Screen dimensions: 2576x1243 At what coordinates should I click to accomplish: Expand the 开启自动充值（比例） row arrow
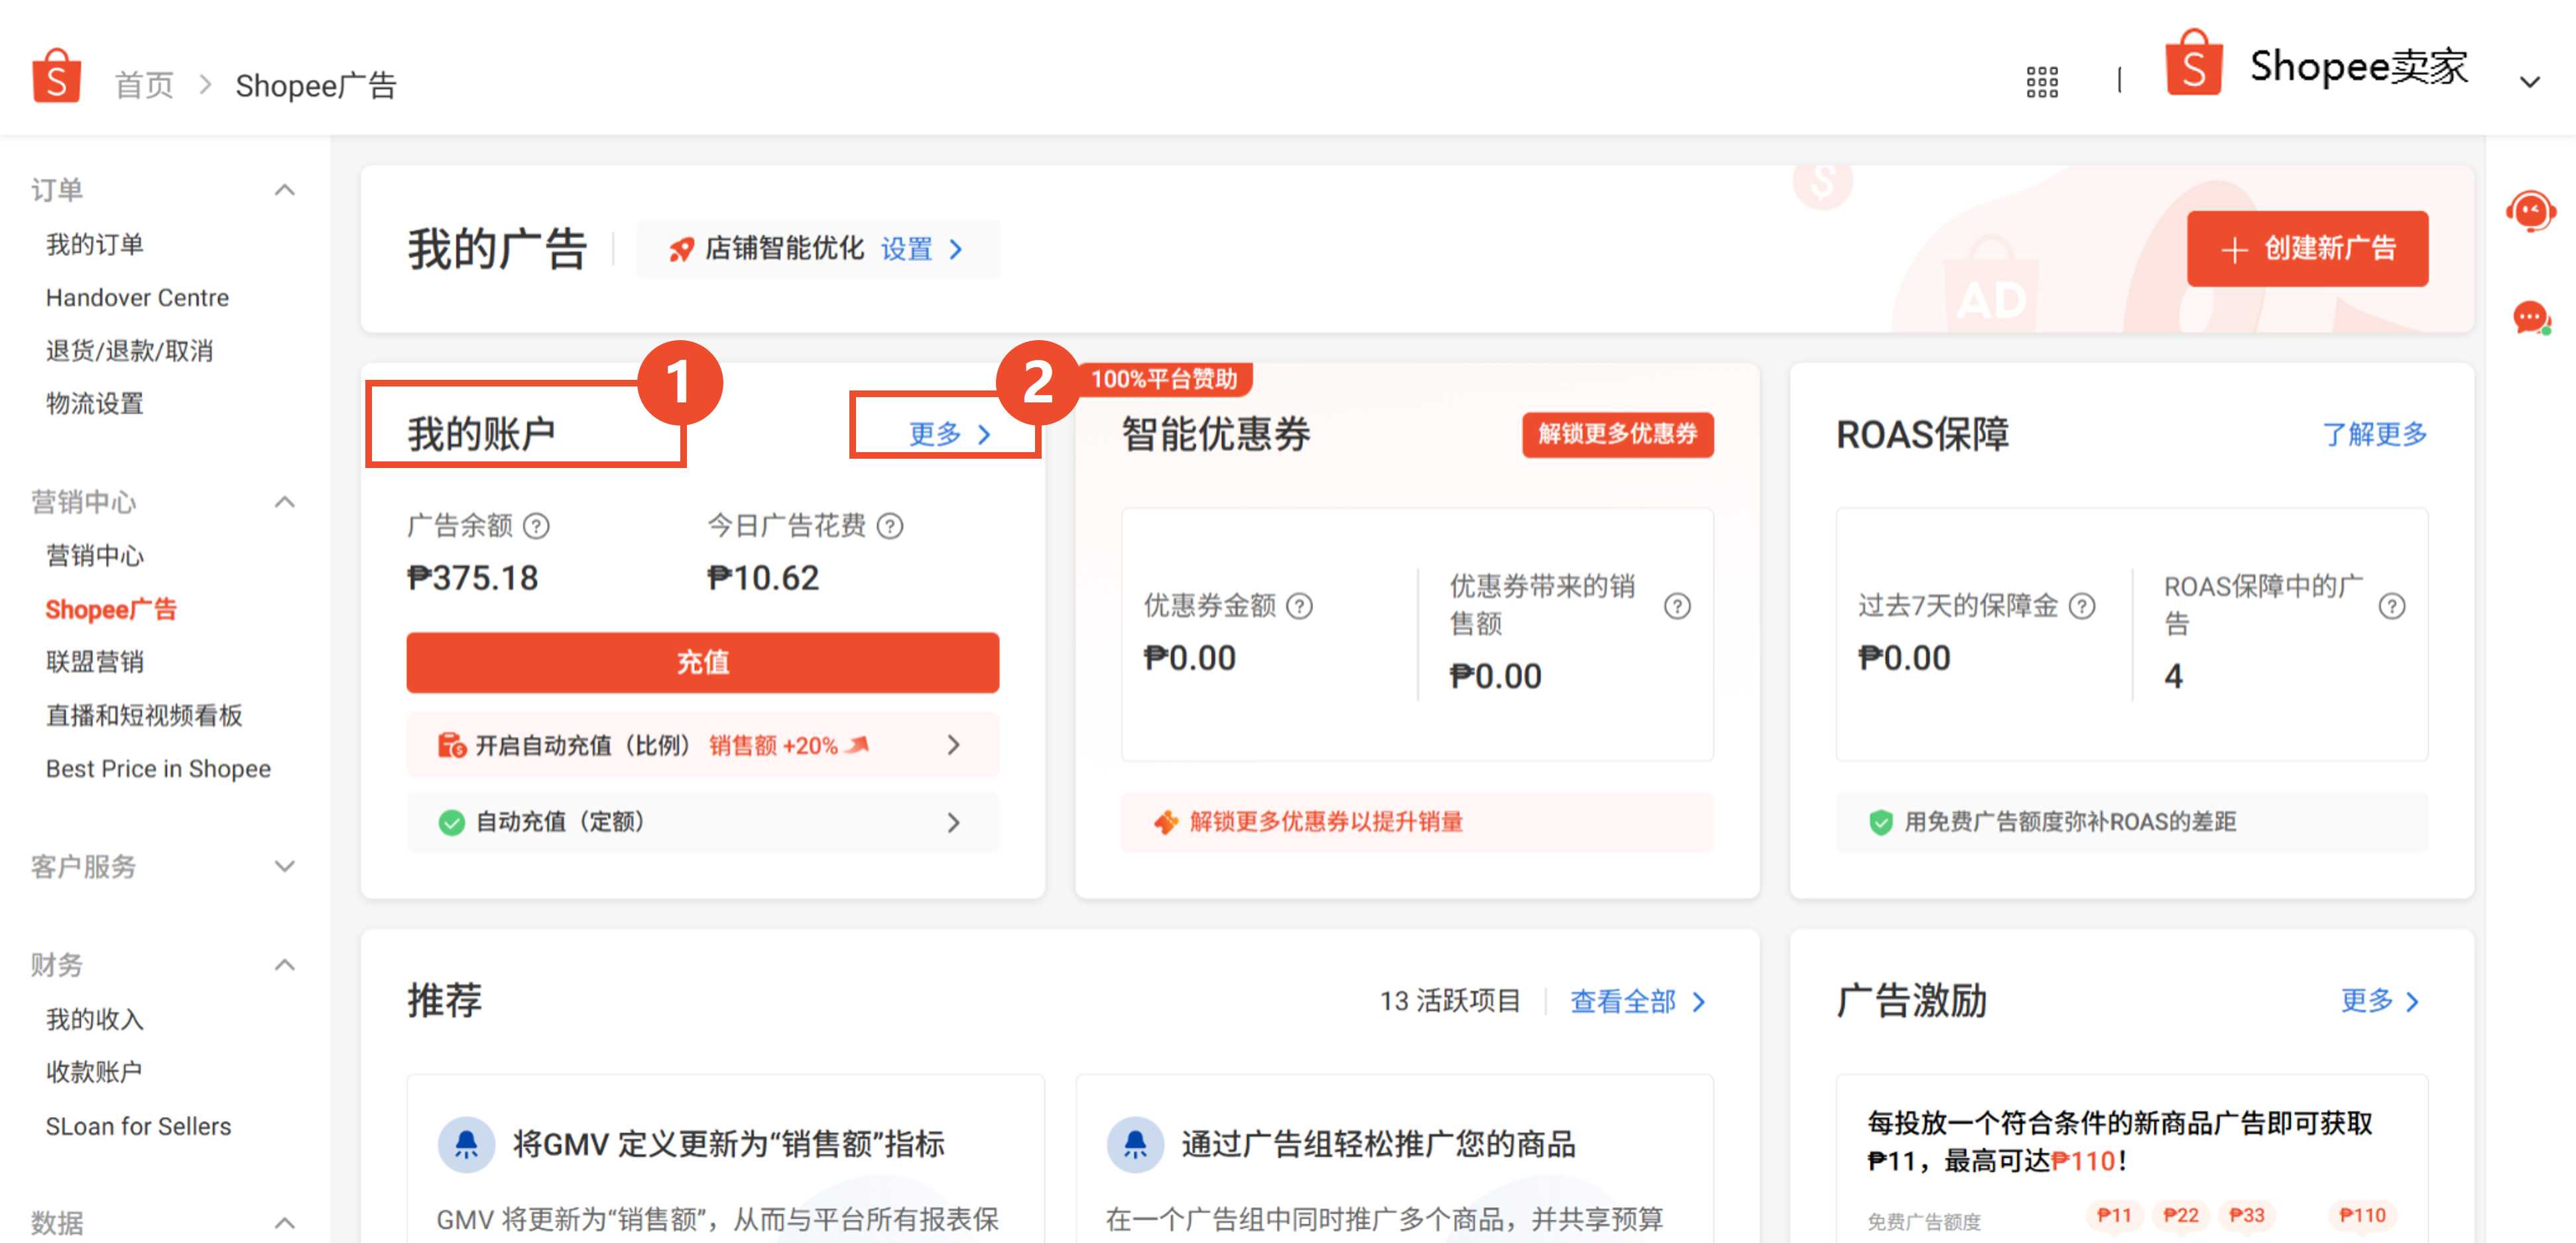(953, 745)
